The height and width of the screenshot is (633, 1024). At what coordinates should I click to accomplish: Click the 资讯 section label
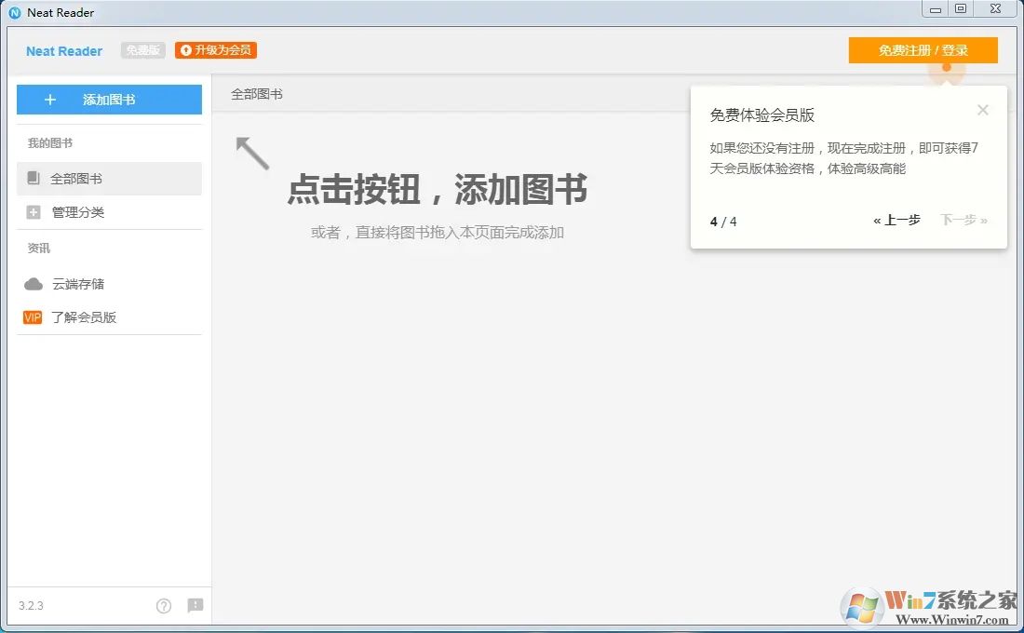(38, 249)
